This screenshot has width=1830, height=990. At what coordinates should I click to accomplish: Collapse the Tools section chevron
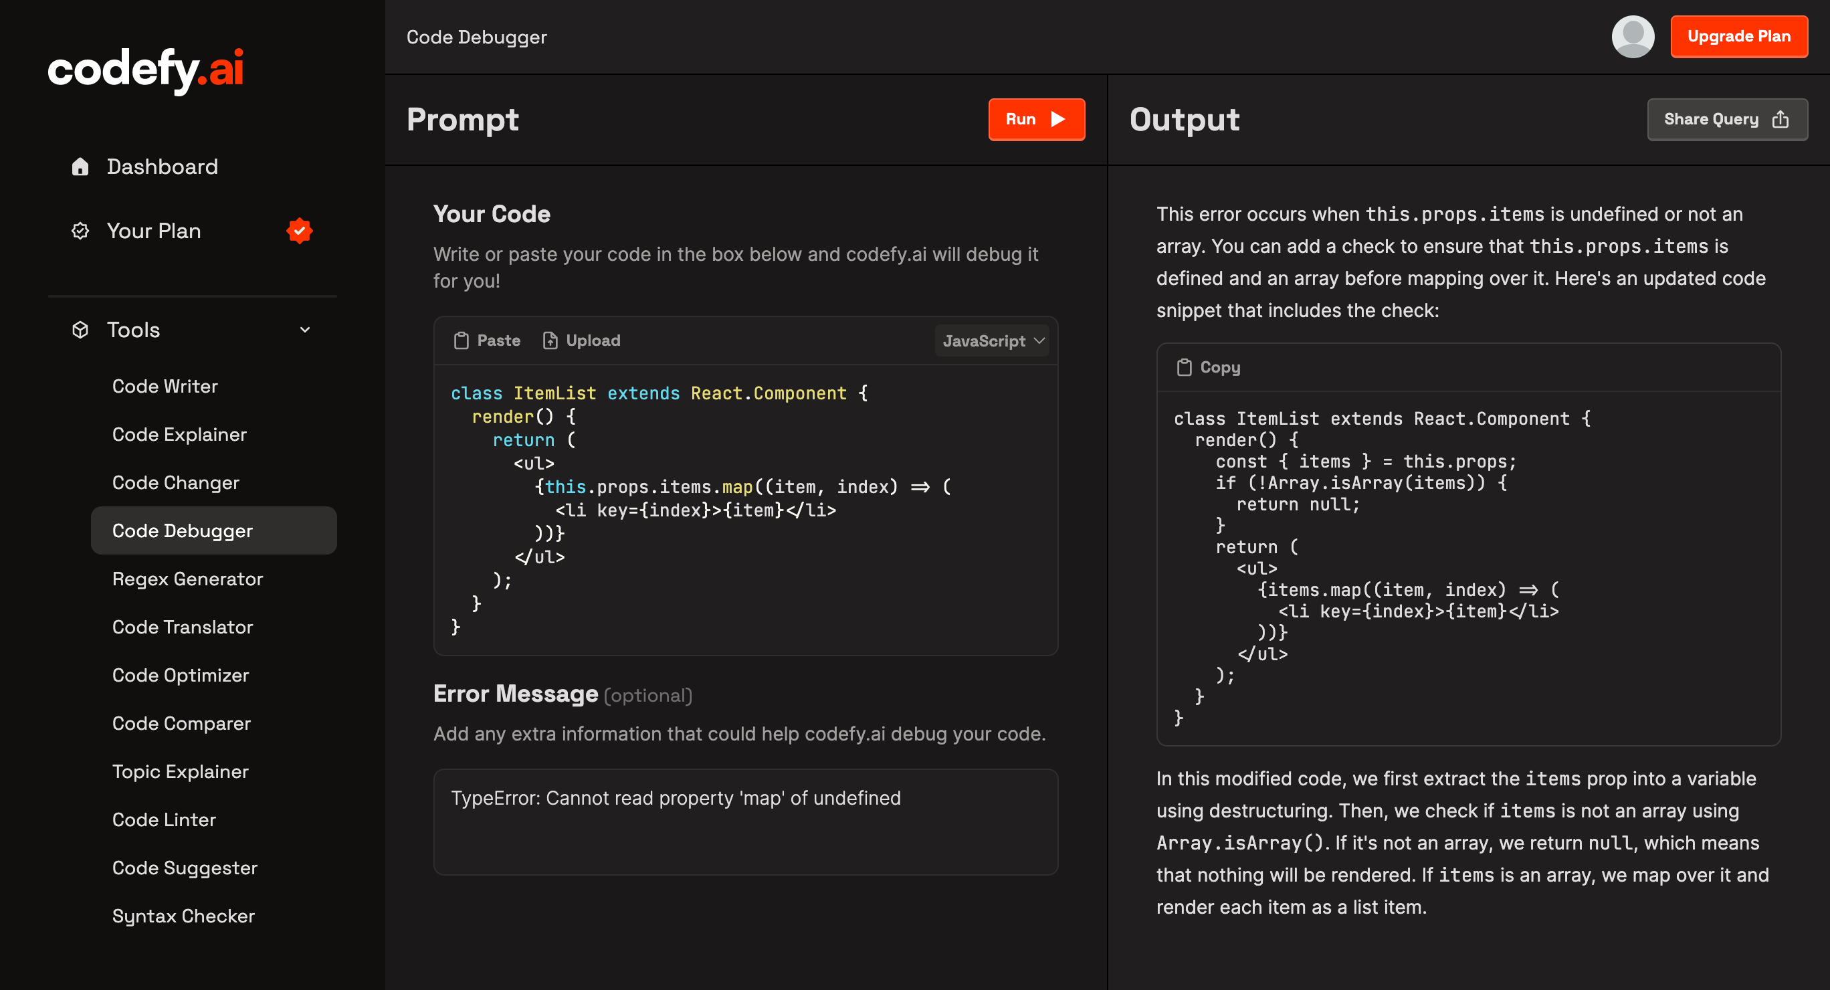[x=305, y=330]
